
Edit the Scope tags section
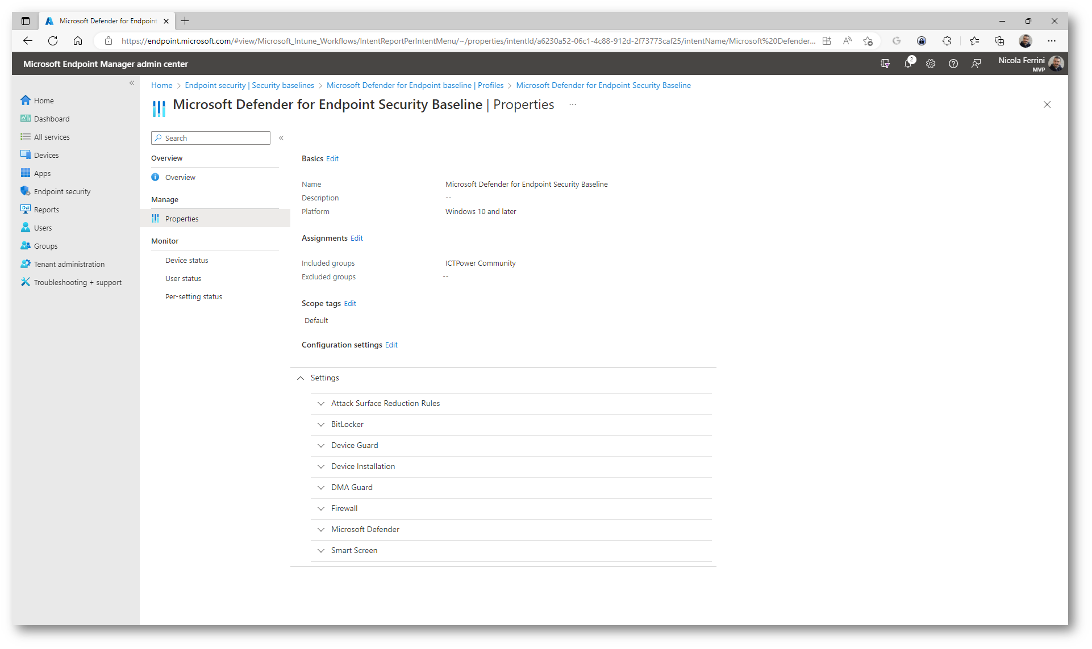[x=350, y=304]
